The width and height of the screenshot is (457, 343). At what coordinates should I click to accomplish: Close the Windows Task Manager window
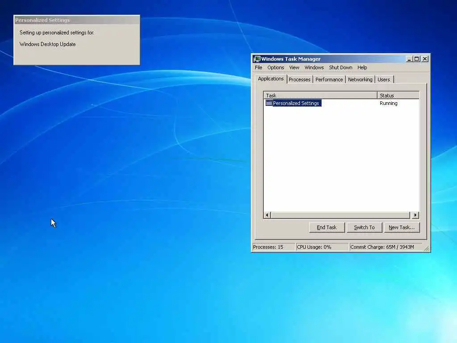click(425, 59)
